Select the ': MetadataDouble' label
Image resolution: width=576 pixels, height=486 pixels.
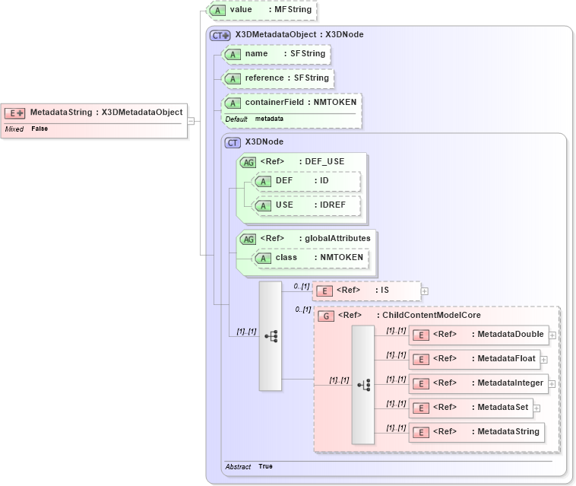(508, 334)
